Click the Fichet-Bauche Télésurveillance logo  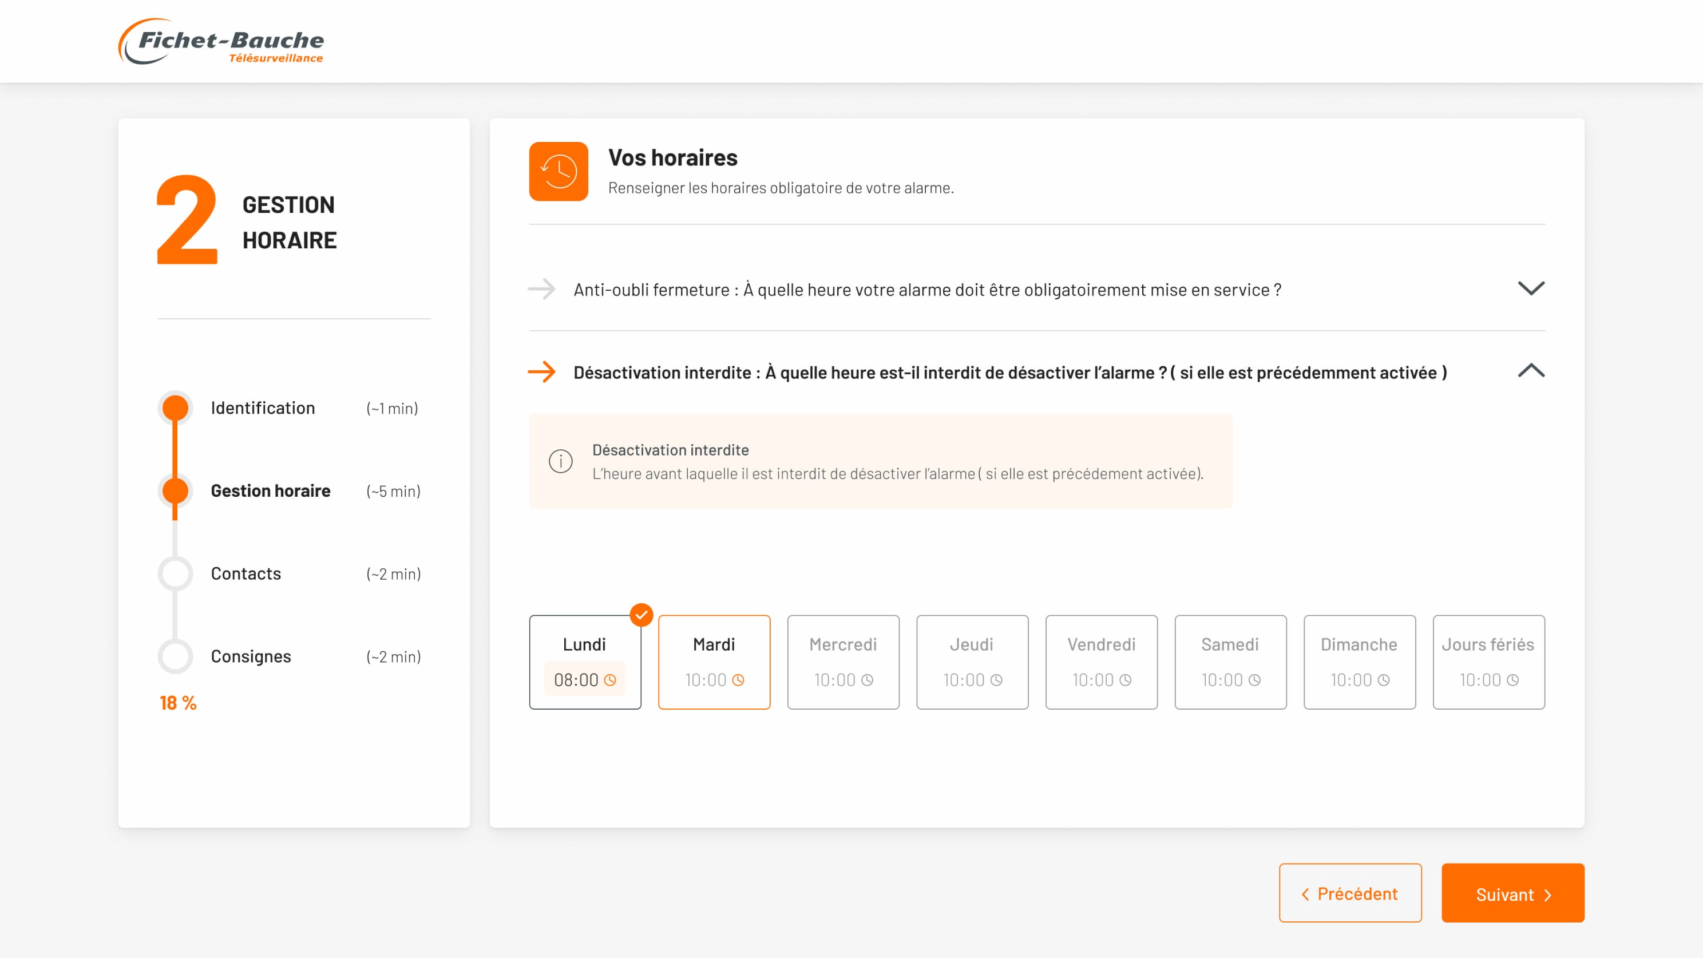[x=221, y=42]
